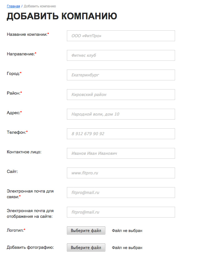Click the phone number input field
The width and height of the screenshot is (224, 257).
121,134
